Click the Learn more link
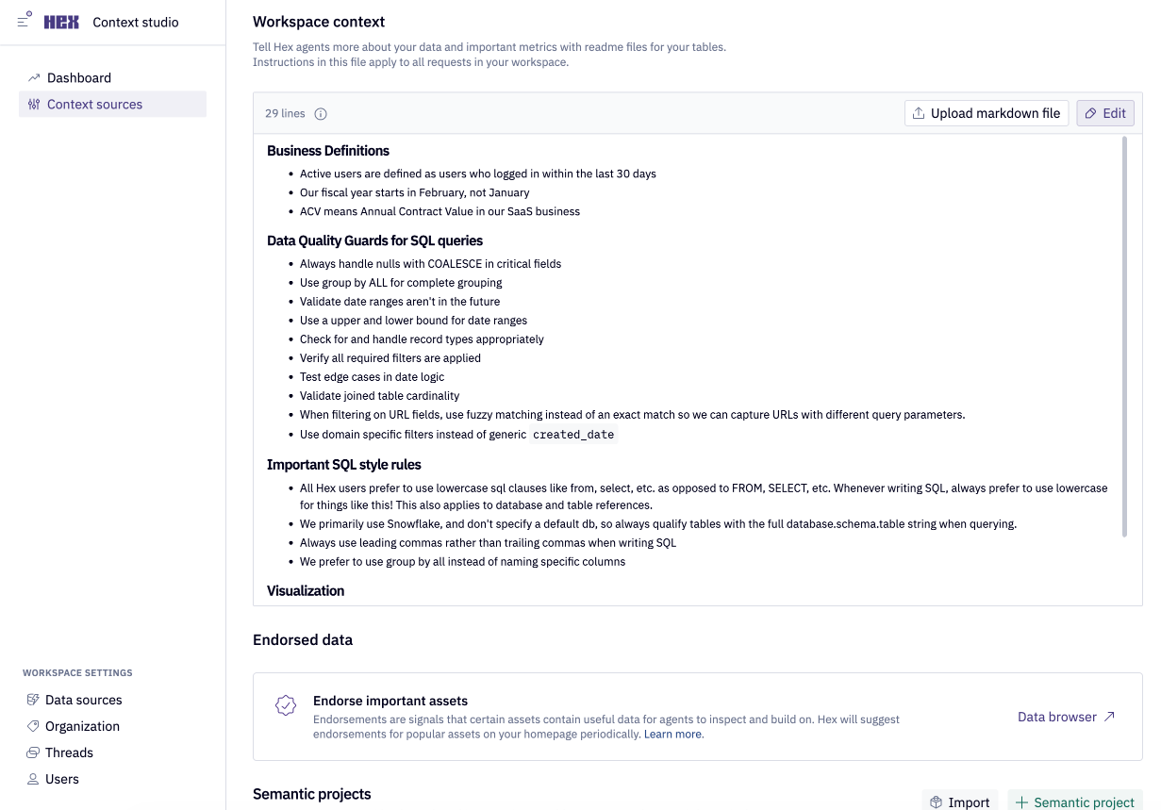This screenshot has height=810, width=1161. coord(672,734)
